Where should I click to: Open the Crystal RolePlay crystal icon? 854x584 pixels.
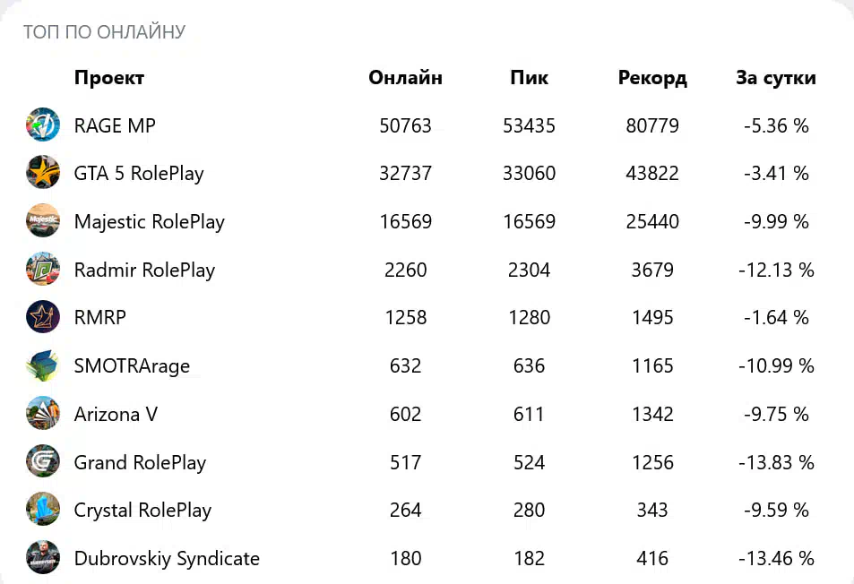pyautogui.click(x=43, y=510)
